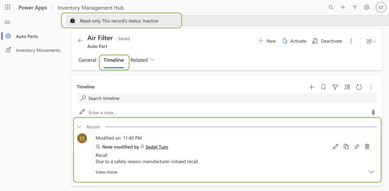Screen dimensions: 389x191
Task: Expand the note with the View more chevron
Action: point(371,172)
